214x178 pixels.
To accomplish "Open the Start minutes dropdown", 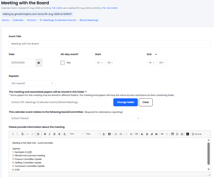I will (x=110, y=63).
